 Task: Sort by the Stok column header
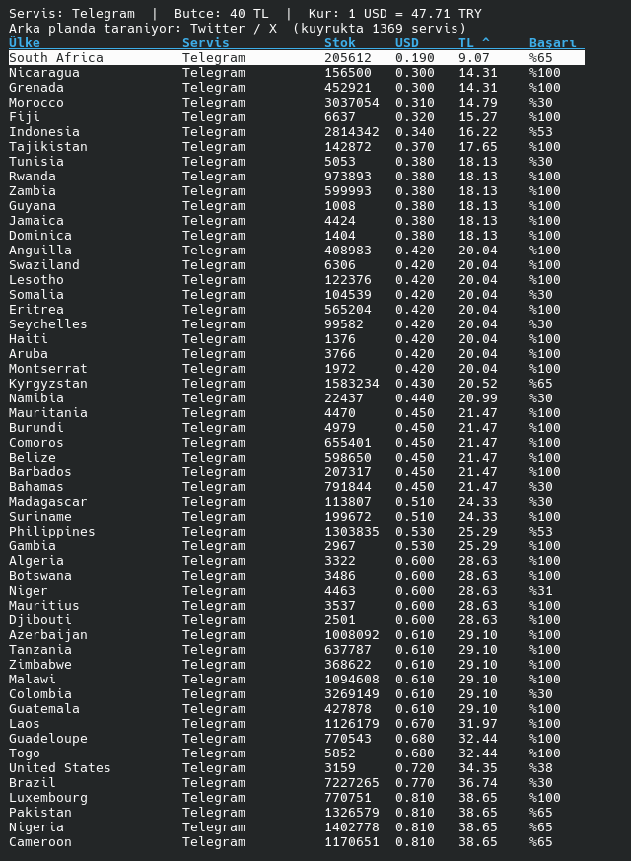tap(340, 42)
